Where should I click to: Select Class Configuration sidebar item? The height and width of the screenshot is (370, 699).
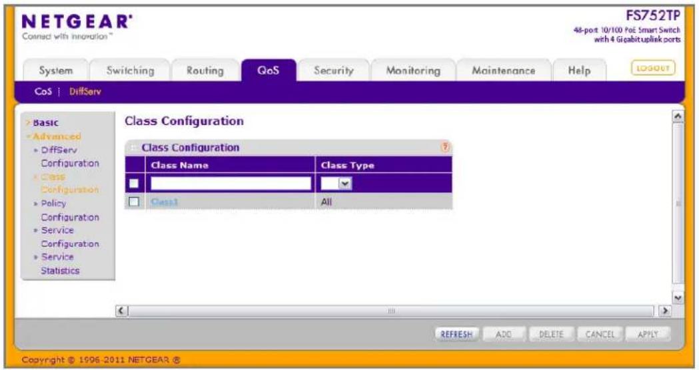(x=69, y=184)
